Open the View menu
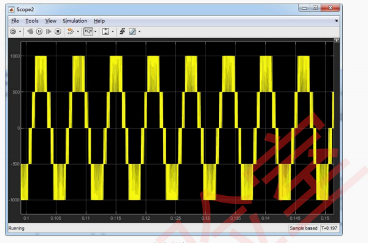The width and height of the screenshot is (368, 243). [x=51, y=21]
